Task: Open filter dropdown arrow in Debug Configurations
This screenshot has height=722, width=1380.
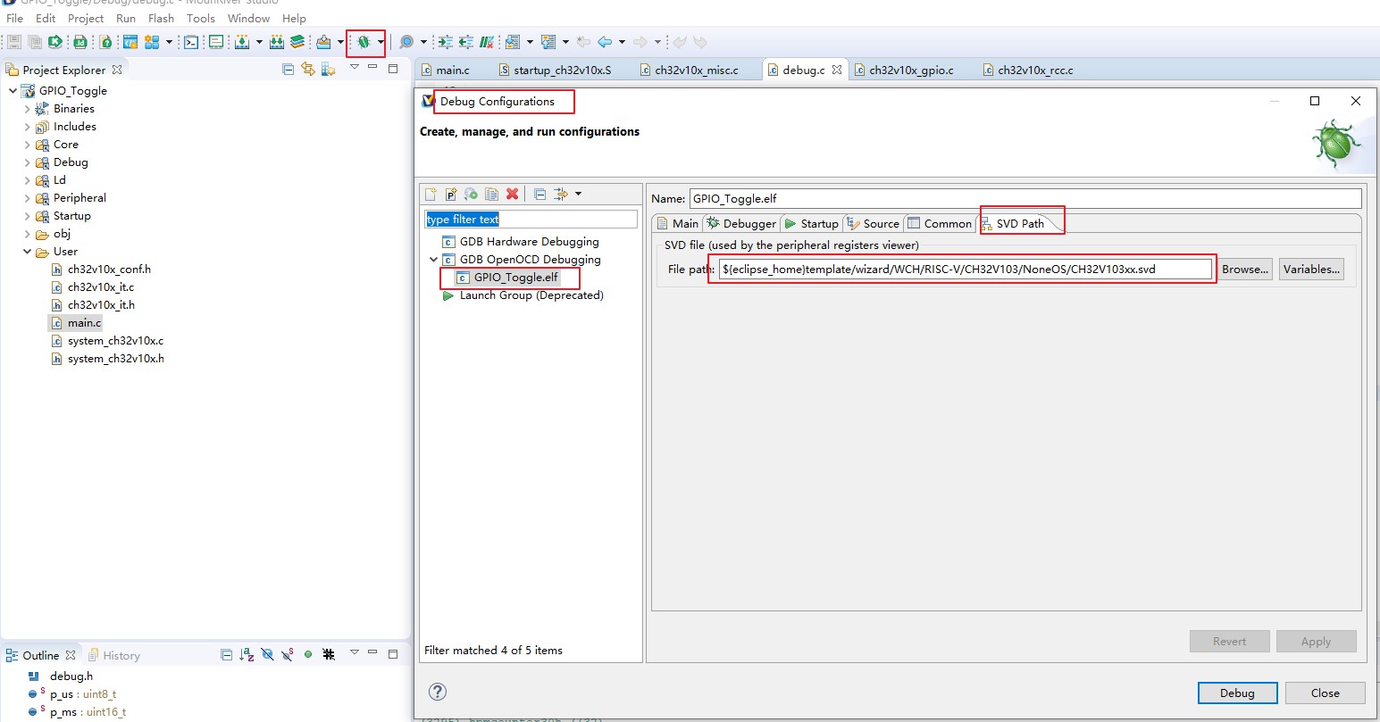Action: (x=578, y=194)
